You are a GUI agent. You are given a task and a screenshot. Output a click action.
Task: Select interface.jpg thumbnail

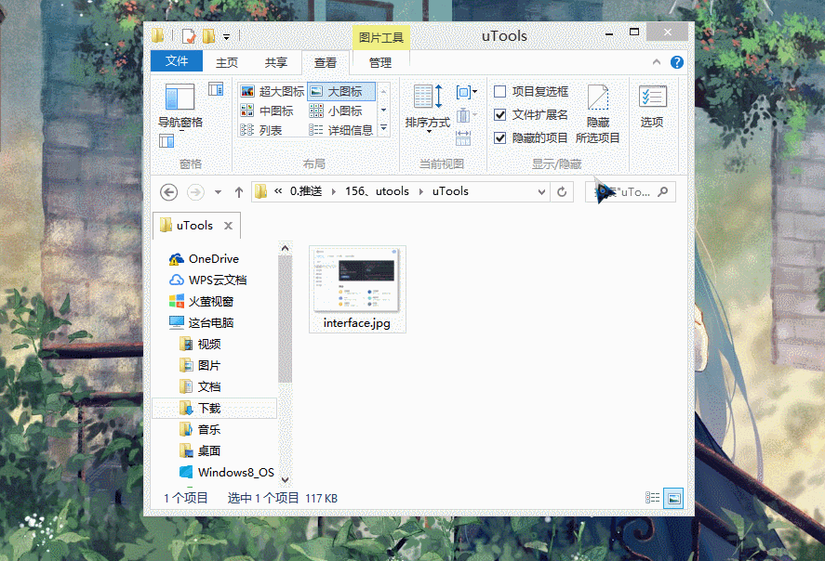pos(357,289)
